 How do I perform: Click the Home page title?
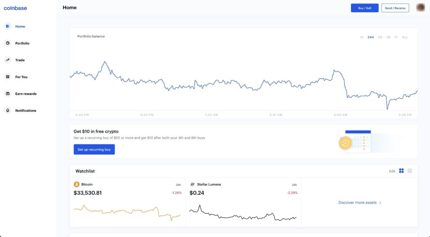click(x=69, y=8)
